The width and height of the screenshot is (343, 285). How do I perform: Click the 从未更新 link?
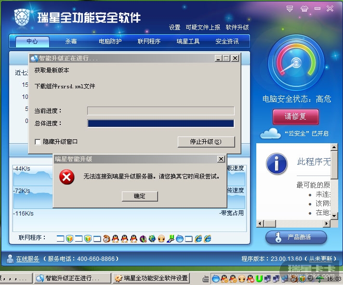point(321,259)
